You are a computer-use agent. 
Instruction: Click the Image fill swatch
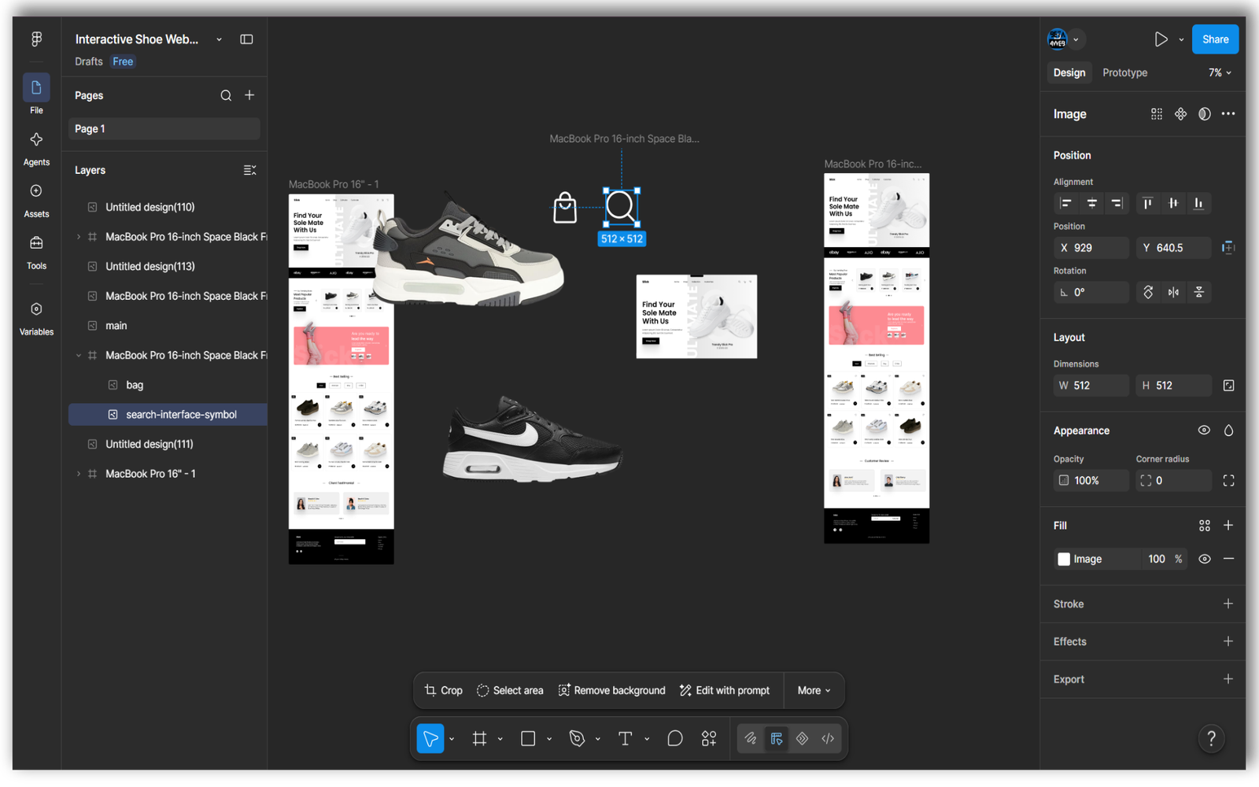pos(1064,559)
